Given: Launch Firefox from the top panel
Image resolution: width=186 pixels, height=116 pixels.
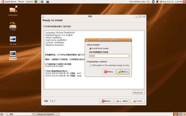Looking at the screenshot, I should 36,1.
